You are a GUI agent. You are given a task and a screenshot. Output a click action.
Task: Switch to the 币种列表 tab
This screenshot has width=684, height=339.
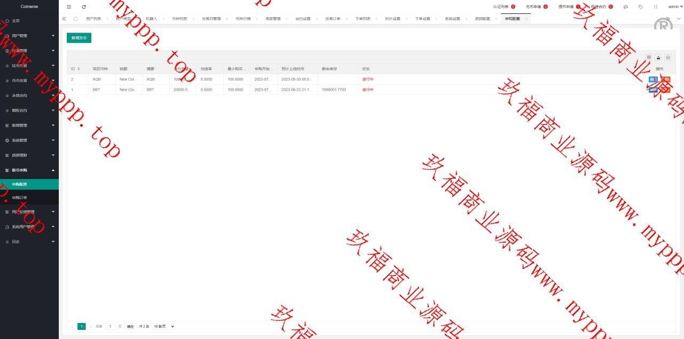click(180, 19)
